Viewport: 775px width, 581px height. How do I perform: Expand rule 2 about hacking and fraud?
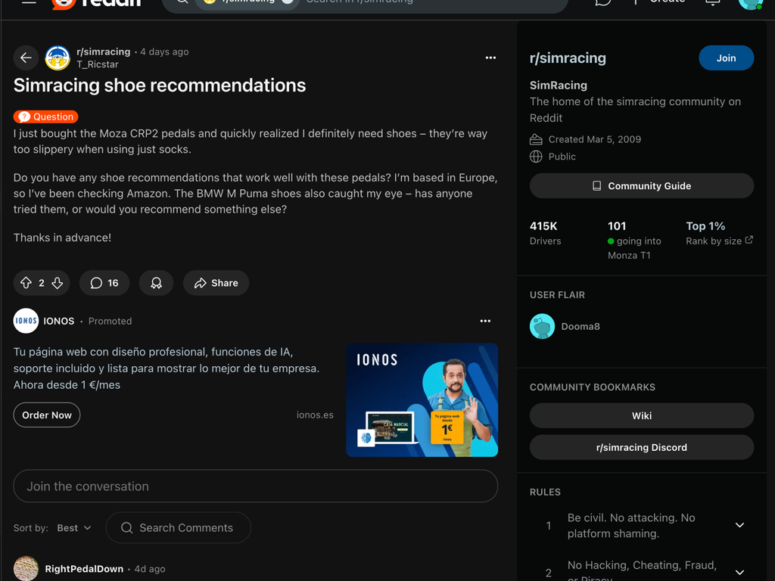click(739, 570)
